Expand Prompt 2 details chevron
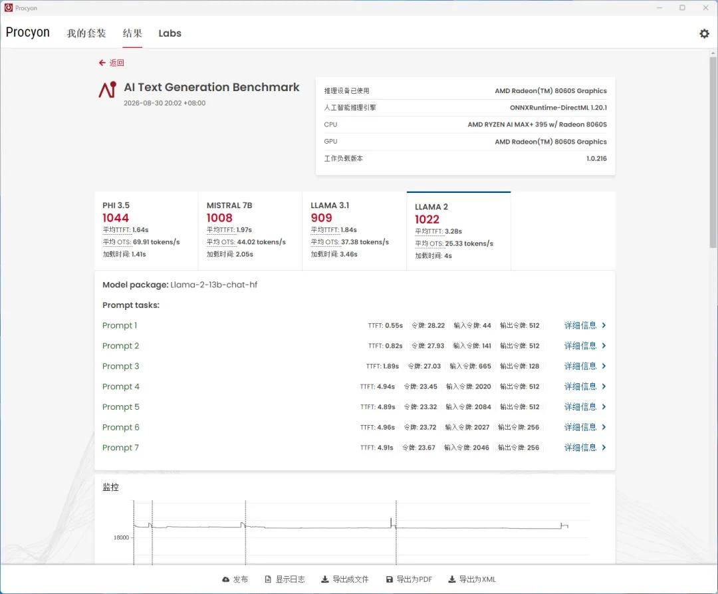This screenshot has height=594, width=718. point(604,346)
